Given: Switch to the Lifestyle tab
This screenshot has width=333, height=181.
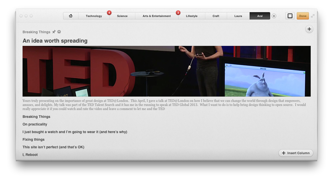Looking at the screenshot, I should click(192, 16).
